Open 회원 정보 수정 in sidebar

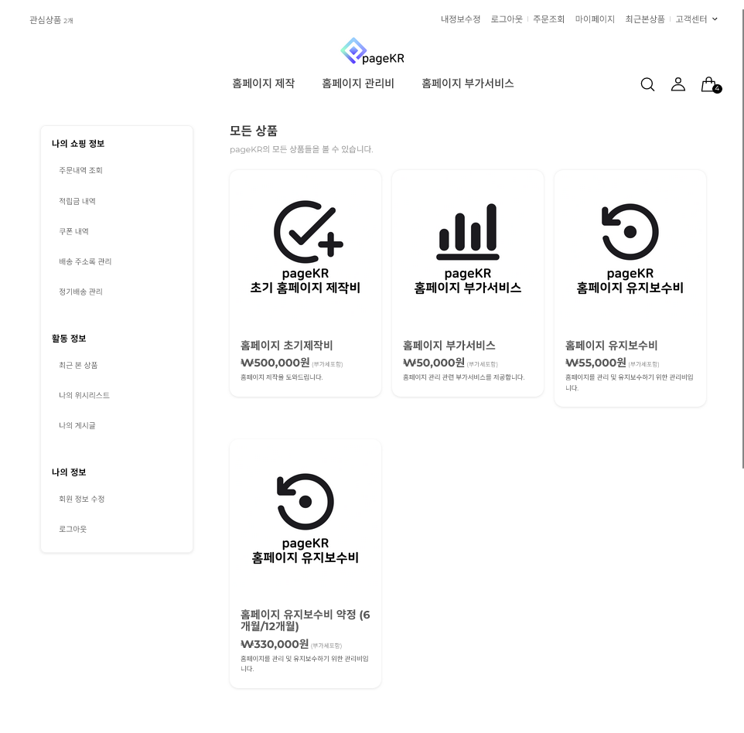[82, 499]
